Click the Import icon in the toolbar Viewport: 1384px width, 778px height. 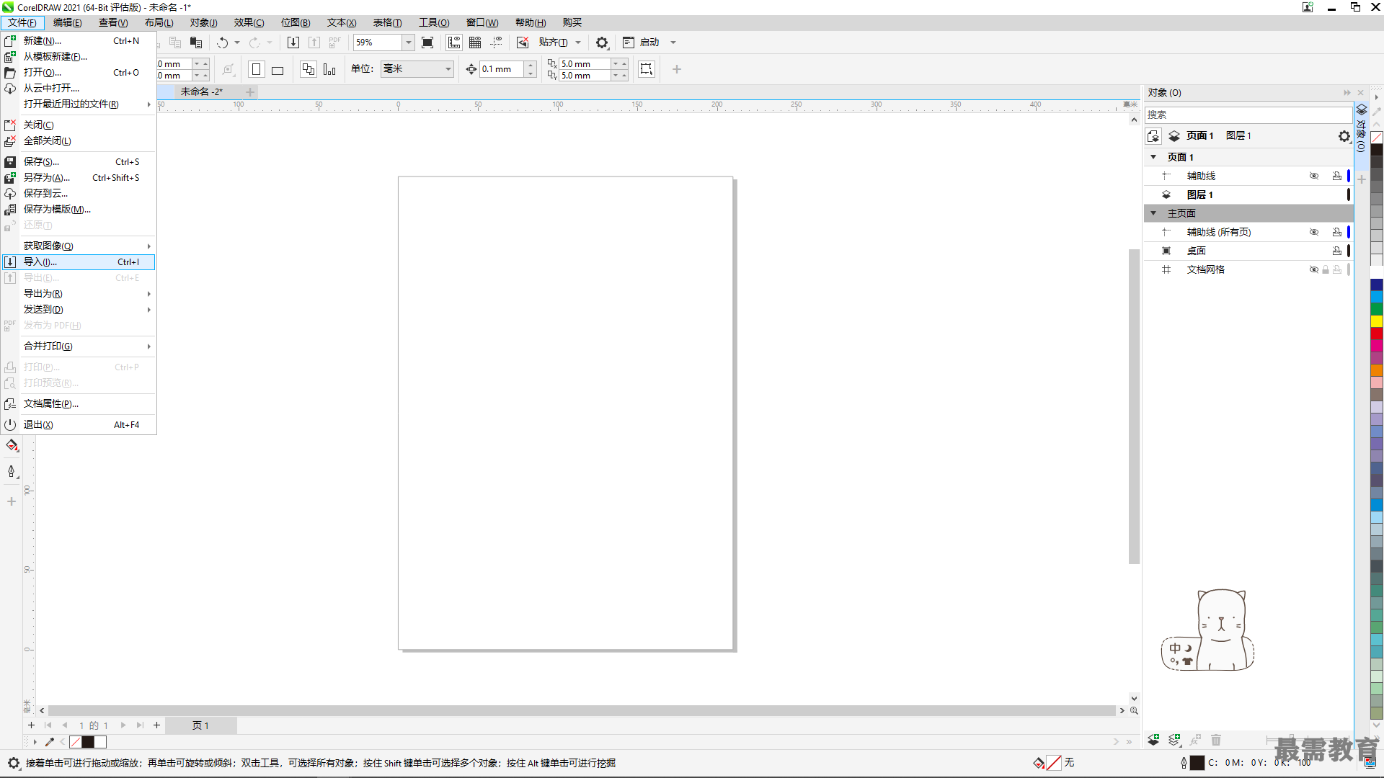point(293,43)
